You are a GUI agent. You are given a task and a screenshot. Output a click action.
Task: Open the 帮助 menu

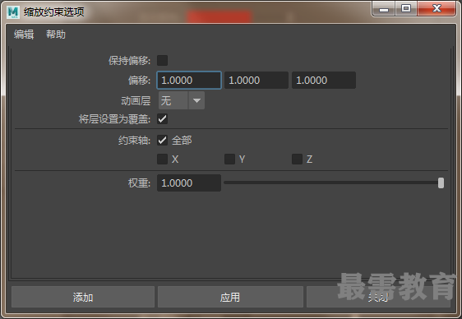[x=56, y=35]
